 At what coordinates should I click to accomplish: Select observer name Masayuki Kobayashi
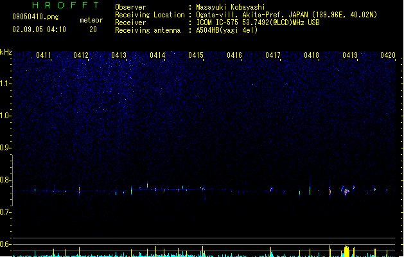tap(231, 7)
